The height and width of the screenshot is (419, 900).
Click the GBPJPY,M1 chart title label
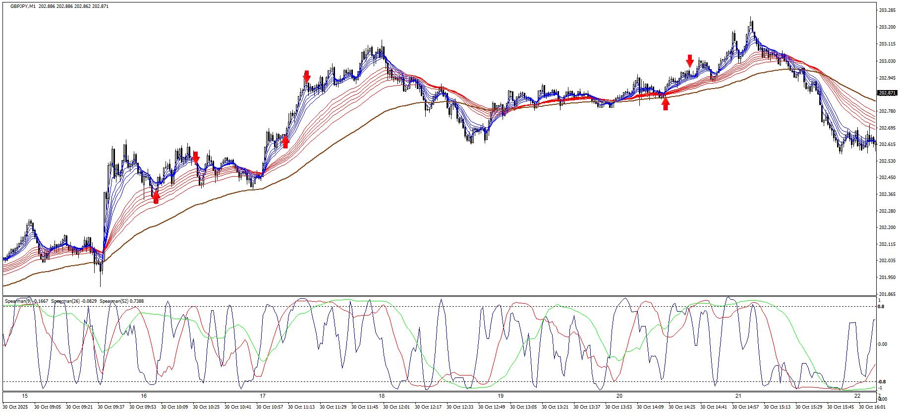[23, 6]
